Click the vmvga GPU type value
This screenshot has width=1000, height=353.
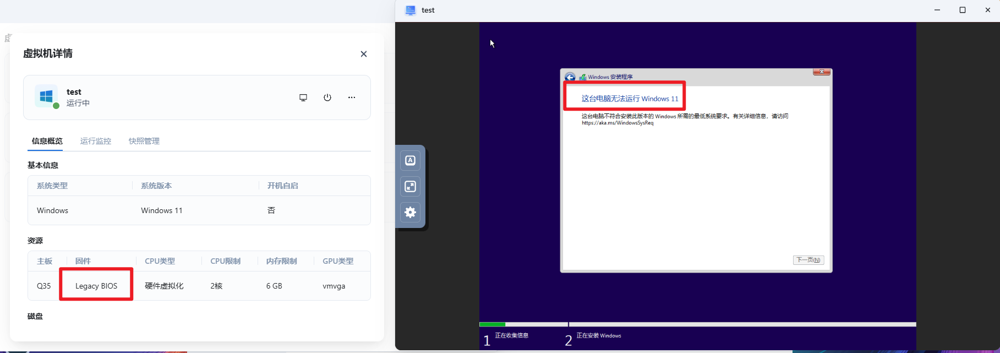tap(334, 286)
